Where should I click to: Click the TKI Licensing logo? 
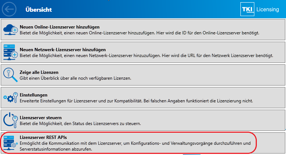tap(260, 9)
